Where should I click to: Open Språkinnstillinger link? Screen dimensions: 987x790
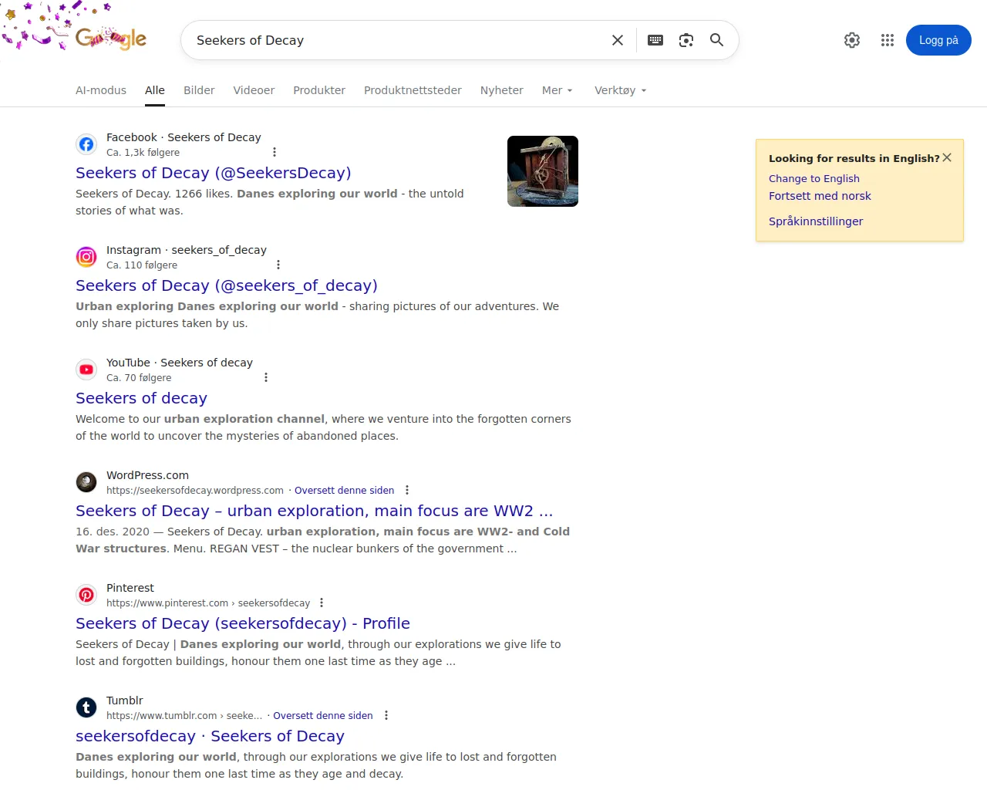pyautogui.click(x=816, y=221)
